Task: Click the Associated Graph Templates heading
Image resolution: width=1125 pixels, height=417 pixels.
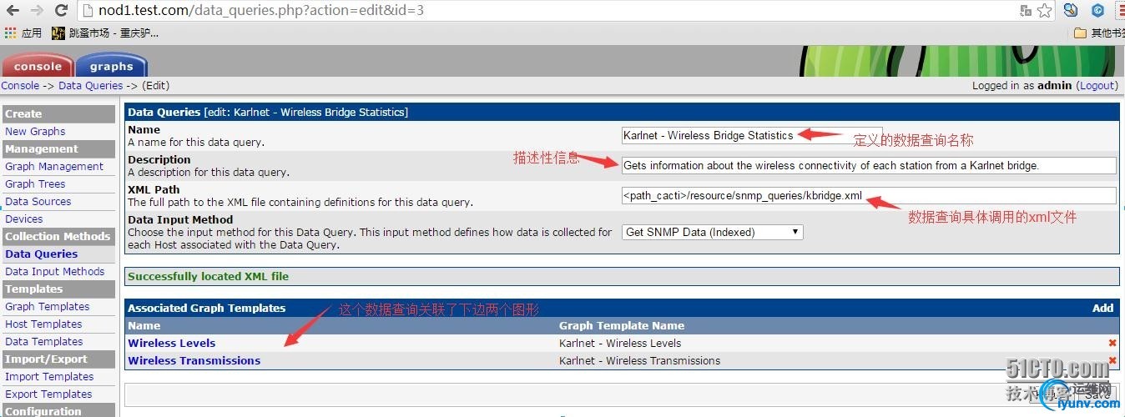Action: click(x=207, y=308)
